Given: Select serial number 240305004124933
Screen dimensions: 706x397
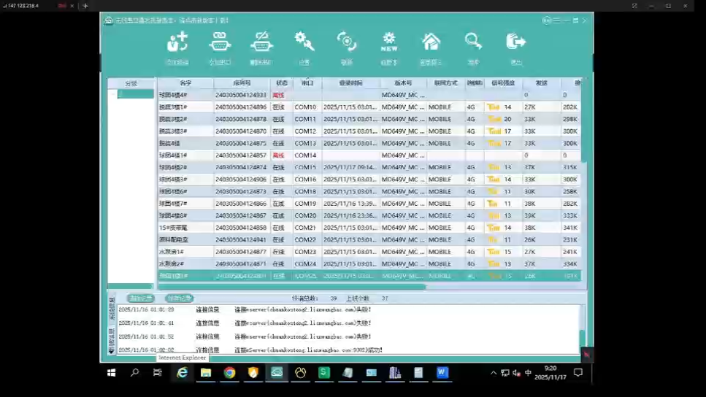Looking at the screenshot, I should tap(241, 95).
